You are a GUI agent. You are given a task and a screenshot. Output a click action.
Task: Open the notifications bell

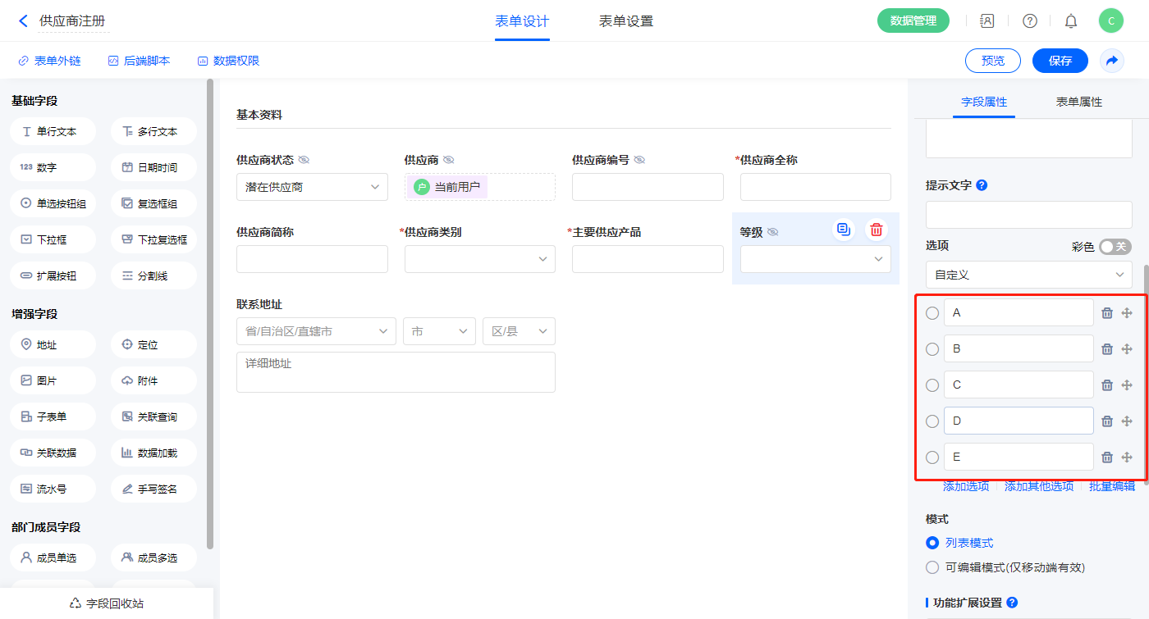tap(1071, 21)
